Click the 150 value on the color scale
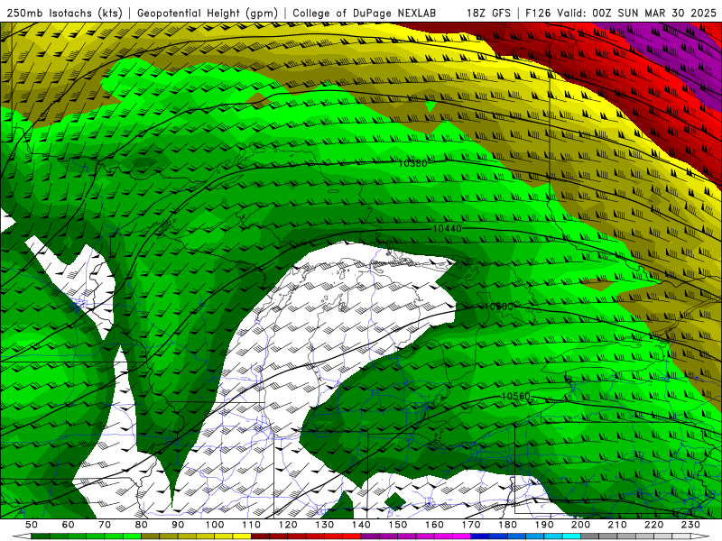Viewport: 722px width, 541px height. click(x=398, y=525)
